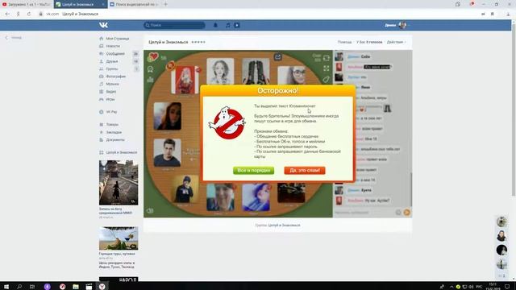Reload the page with refresh icon

coord(29,14)
